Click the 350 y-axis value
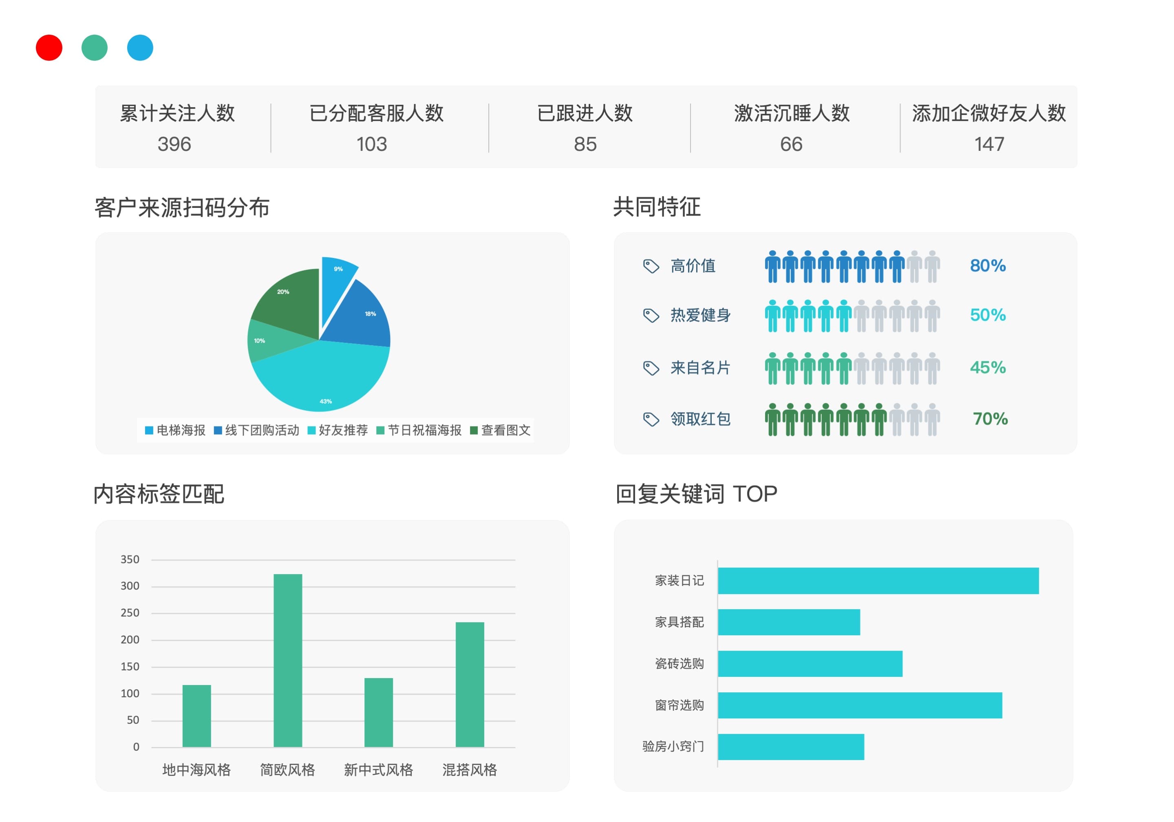The image size is (1174, 822). point(130,559)
